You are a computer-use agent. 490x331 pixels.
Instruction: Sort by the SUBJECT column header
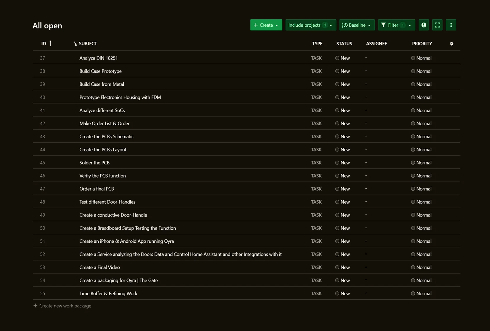[88, 44]
